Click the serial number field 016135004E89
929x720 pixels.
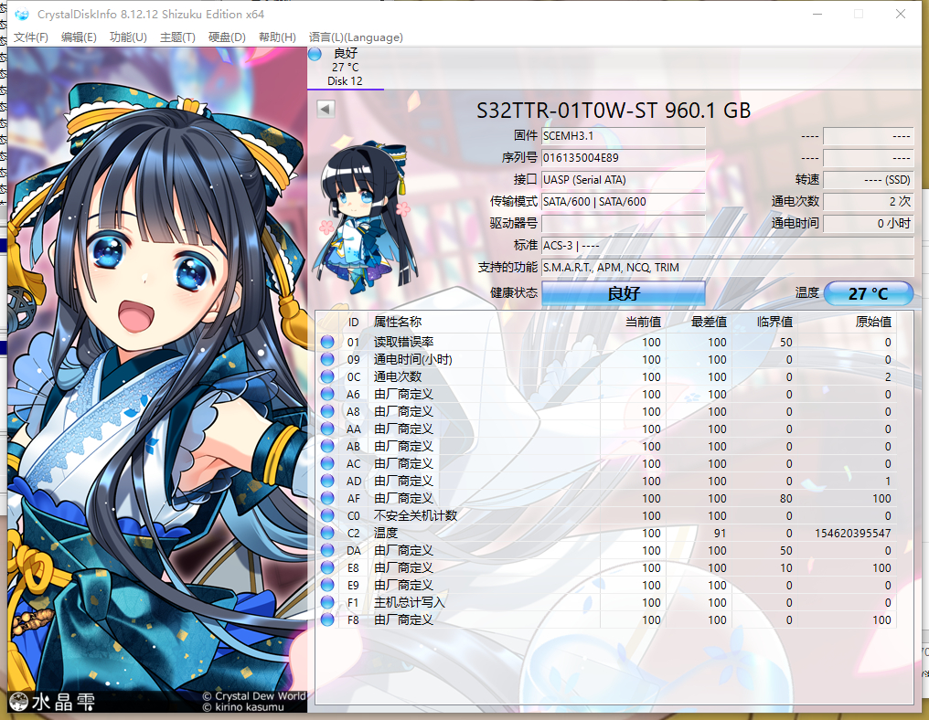pos(624,157)
